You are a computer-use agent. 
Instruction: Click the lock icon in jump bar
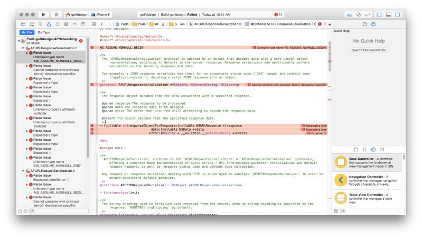(x=330, y=24)
